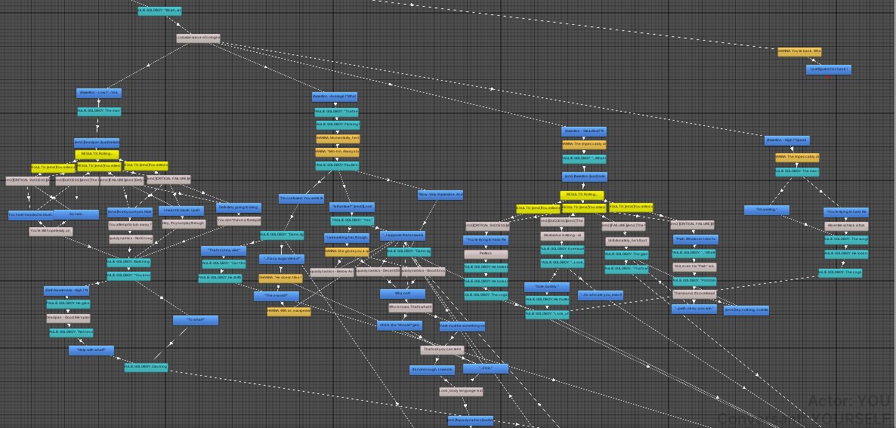Click the 'Hey, it's your playthrough' node
This screenshot has width=896, height=428.
pyautogui.click(x=183, y=223)
